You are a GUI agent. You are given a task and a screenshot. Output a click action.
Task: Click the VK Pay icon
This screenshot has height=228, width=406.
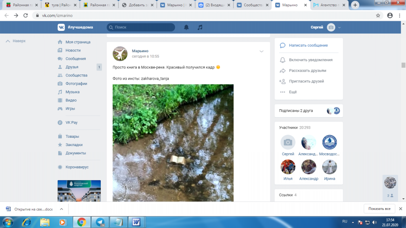coord(60,123)
